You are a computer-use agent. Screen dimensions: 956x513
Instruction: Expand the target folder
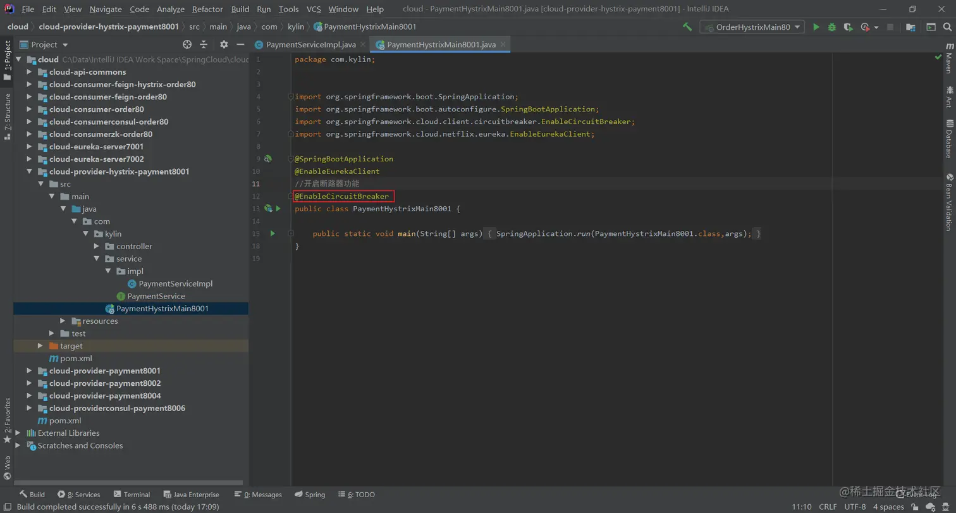[x=40, y=346]
